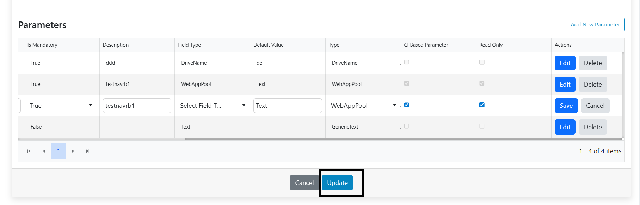Go to first page of parameters
This screenshot has width=640, height=205.
[29, 151]
